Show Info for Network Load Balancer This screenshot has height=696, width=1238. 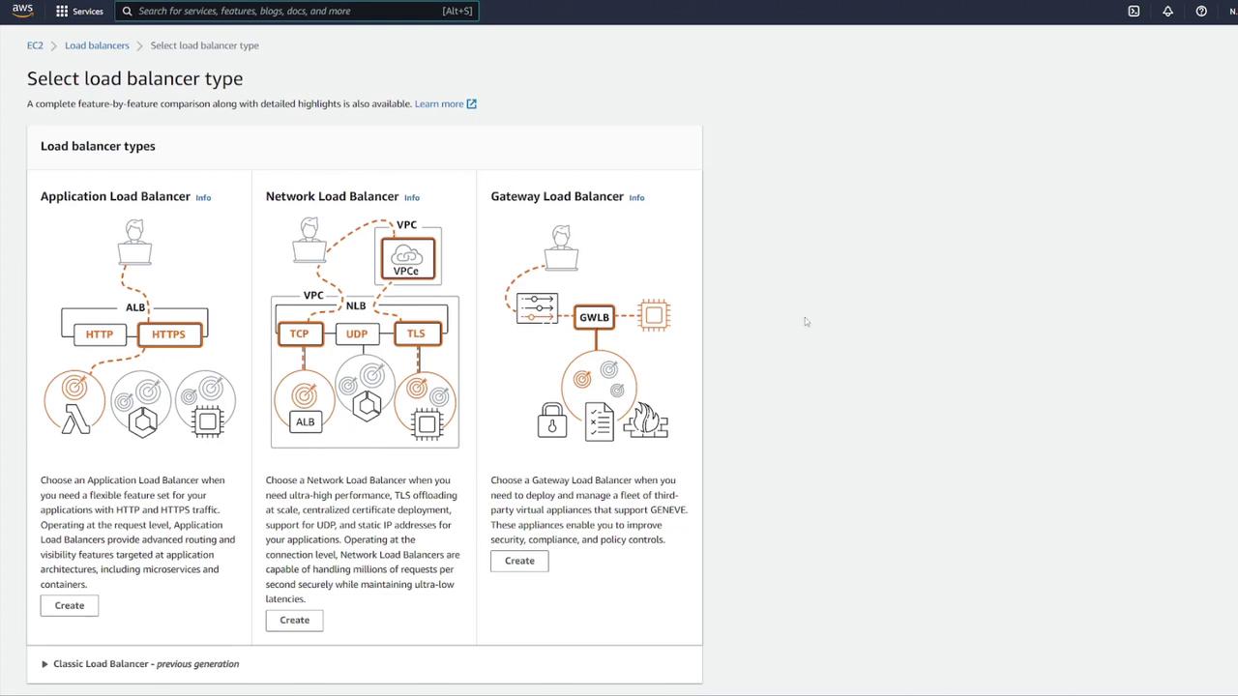click(412, 197)
